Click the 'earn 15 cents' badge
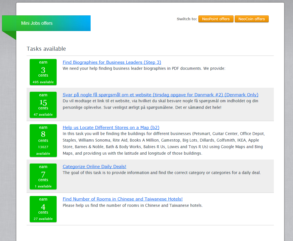293x241 pixels. (x=43, y=105)
